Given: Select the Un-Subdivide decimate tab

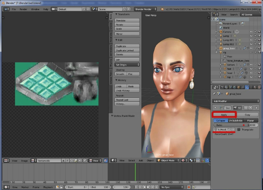Looking at the screenshot, I should 236,121.
